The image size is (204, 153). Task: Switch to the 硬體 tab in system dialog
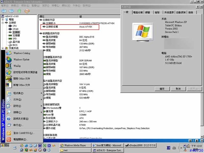(x=148, y=12)
